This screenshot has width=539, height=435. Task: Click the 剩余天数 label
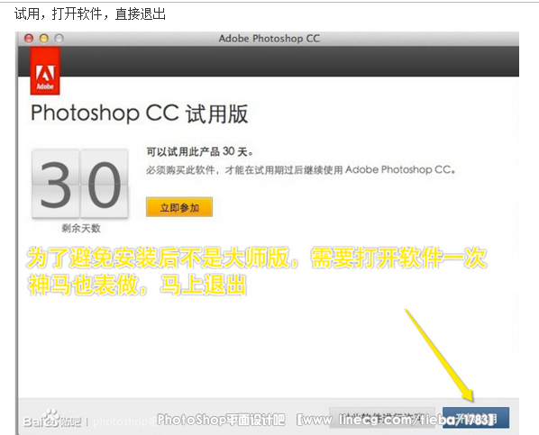click(x=81, y=228)
